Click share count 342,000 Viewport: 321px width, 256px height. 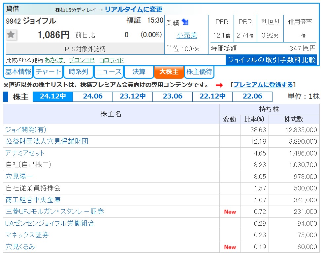pos(305,200)
